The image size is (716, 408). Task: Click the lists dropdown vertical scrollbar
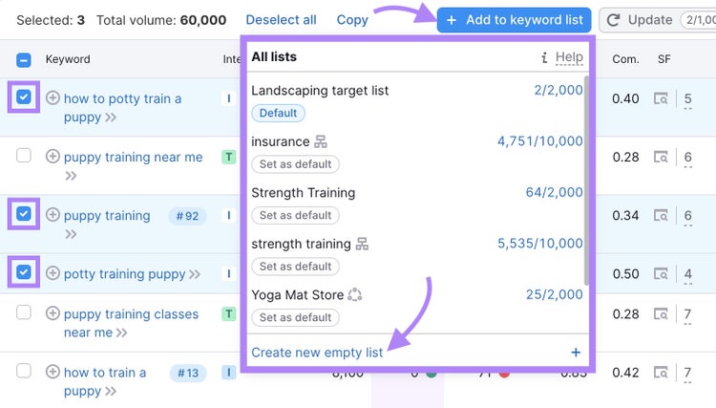click(x=586, y=181)
